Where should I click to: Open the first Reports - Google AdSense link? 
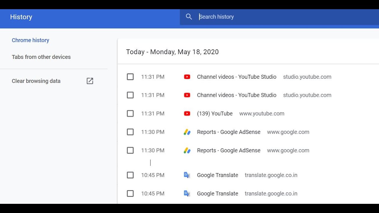pyautogui.click(x=229, y=132)
